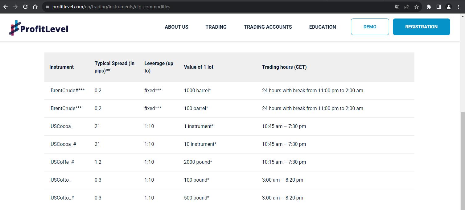Screen dimensions: 465x210
Task: Open the TRADING ACCOUNTS menu
Action: click(268, 27)
